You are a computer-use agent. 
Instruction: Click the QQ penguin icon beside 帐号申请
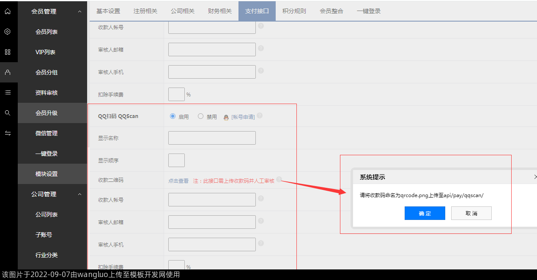(226, 117)
